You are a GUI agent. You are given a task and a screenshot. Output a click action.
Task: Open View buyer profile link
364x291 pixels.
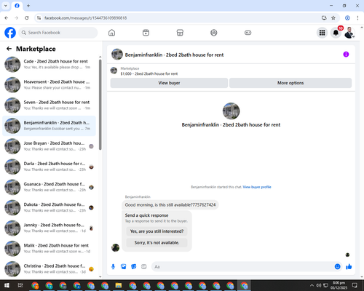(x=257, y=187)
